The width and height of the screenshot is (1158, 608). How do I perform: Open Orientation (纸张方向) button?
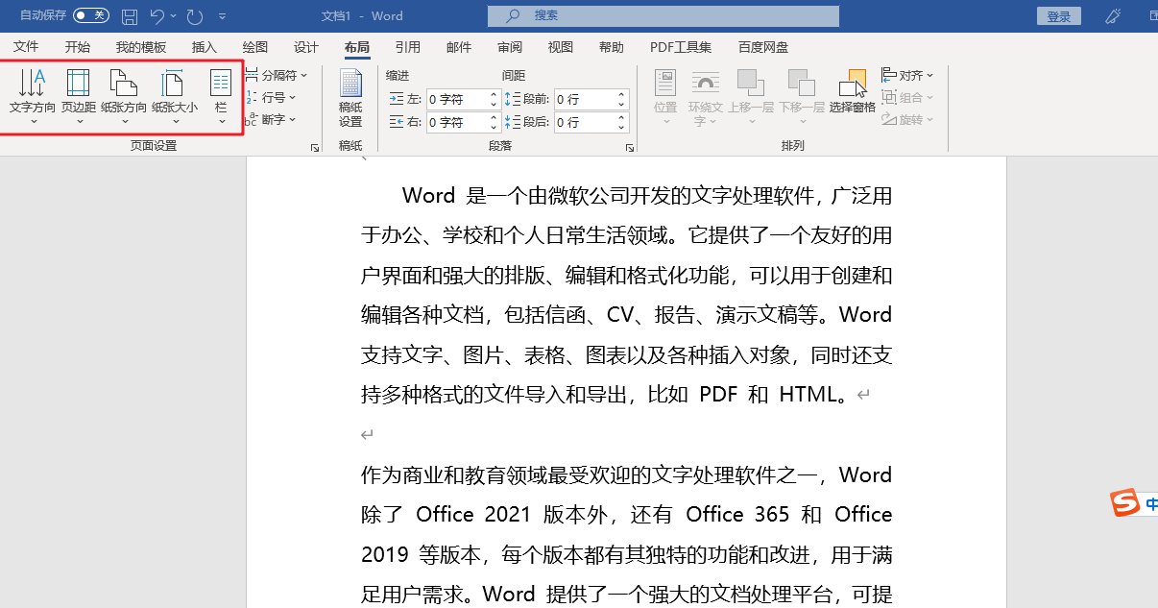click(124, 96)
